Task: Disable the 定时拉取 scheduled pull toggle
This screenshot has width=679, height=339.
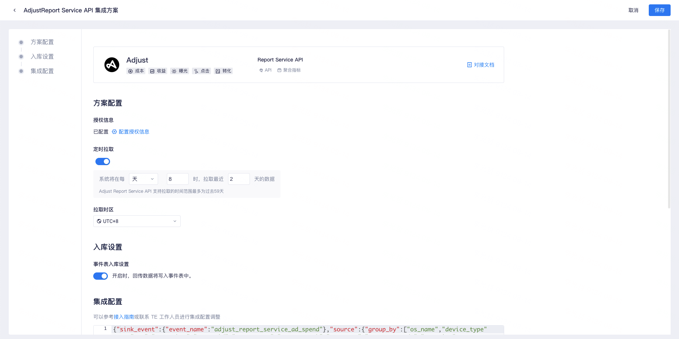Action: pyautogui.click(x=102, y=161)
